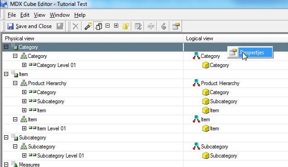The width and height of the screenshot is (288, 167).
Task: Select the 'Measures' text row
Action: click(x=29, y=164)
